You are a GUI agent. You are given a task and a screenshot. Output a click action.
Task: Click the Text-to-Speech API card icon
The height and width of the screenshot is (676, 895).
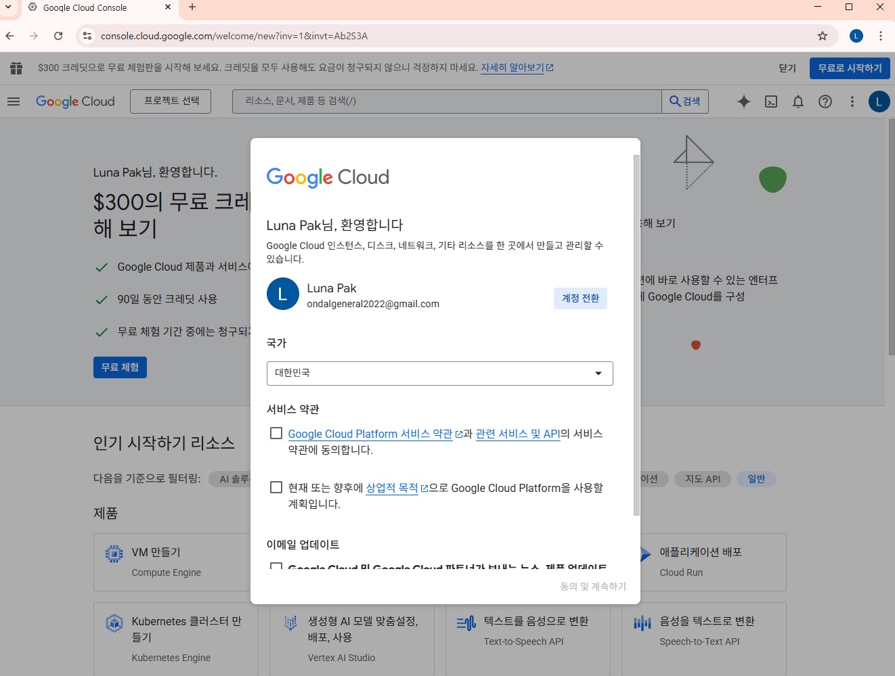tap(466, 623)
